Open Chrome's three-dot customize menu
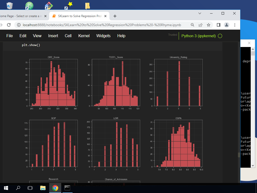The width and height of the screenshot is (257, 193). point(235,25)
